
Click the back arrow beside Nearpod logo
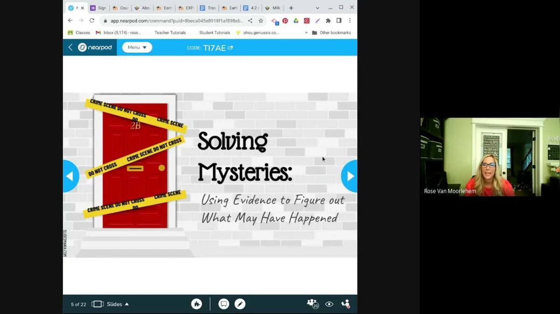pyautogui.click(x=70, y=47)
